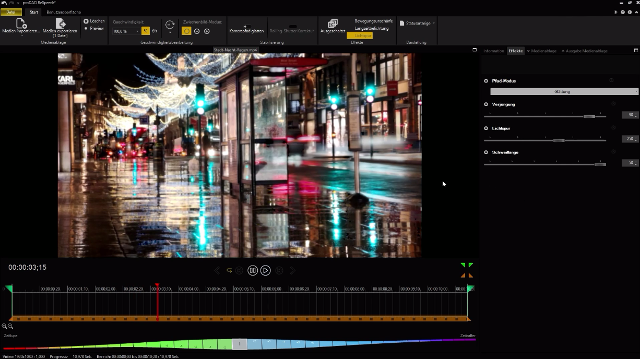
Task: Click the play button below preview
Action: pos(266,270)
